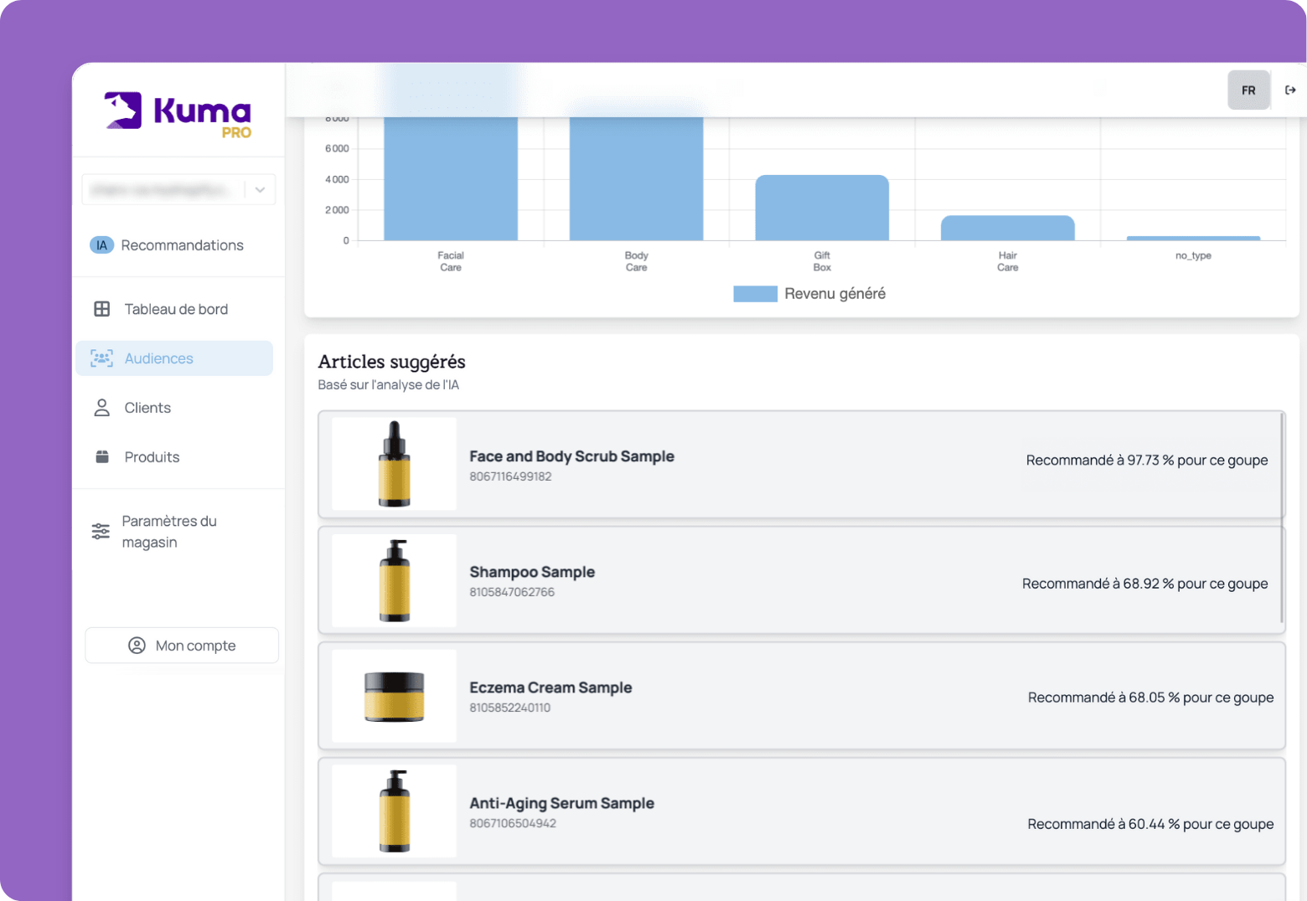1307x901 pixels.
Task: Click the Kuma PRO logo
Action: click(x=178, y=113)
